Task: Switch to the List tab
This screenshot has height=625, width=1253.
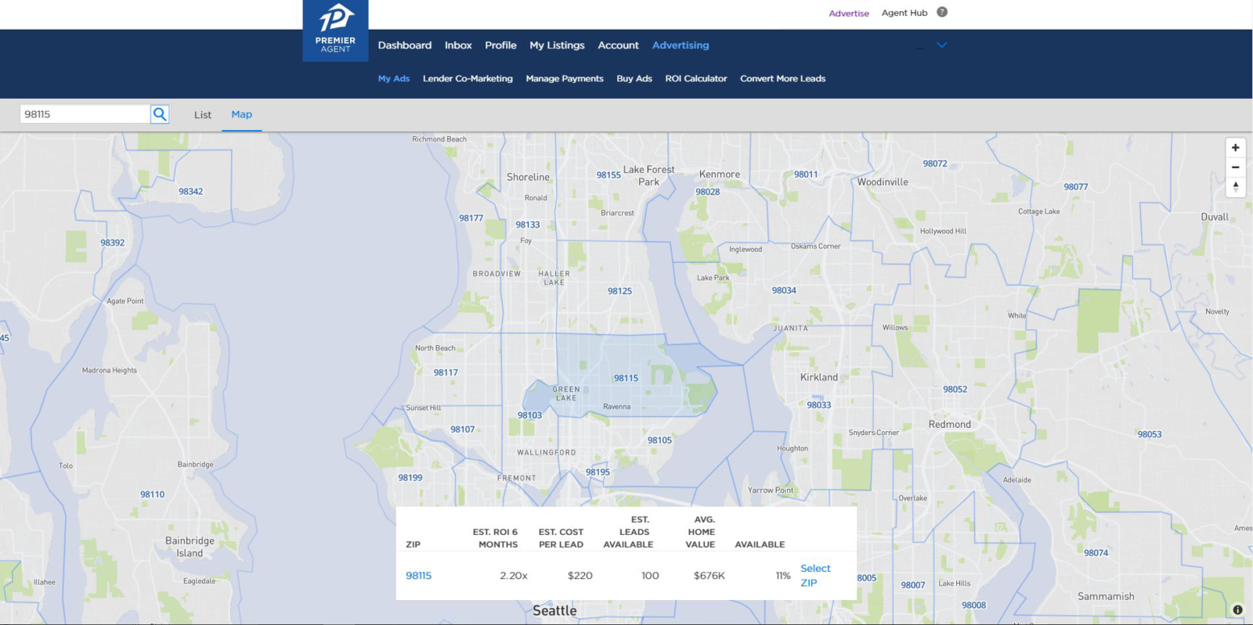Action: click(x=203, y=115)
